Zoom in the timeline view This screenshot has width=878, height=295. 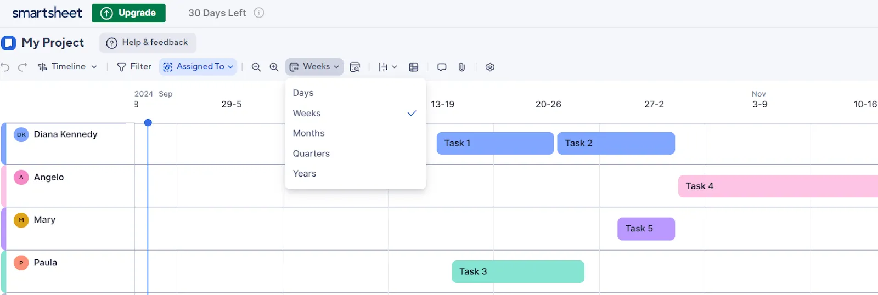pyautogui.click(x=274, y=67)
